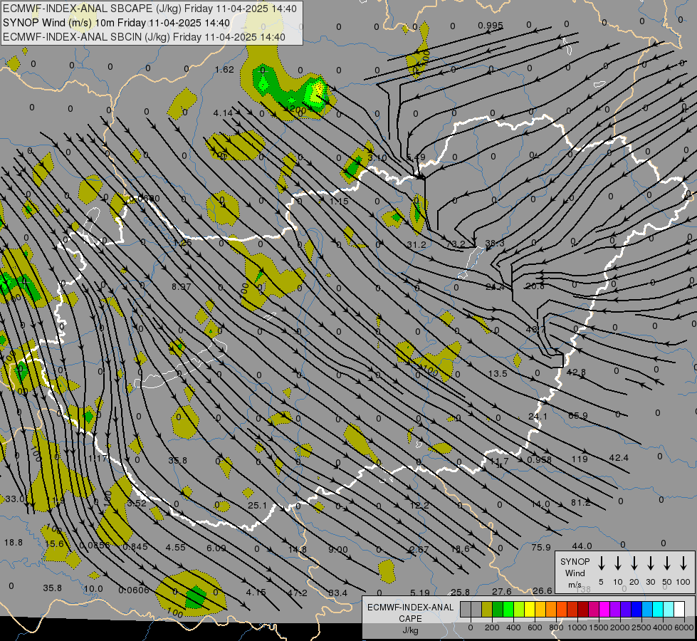Click the 'J/kg' unit label in legend

(x=410, y=630)
